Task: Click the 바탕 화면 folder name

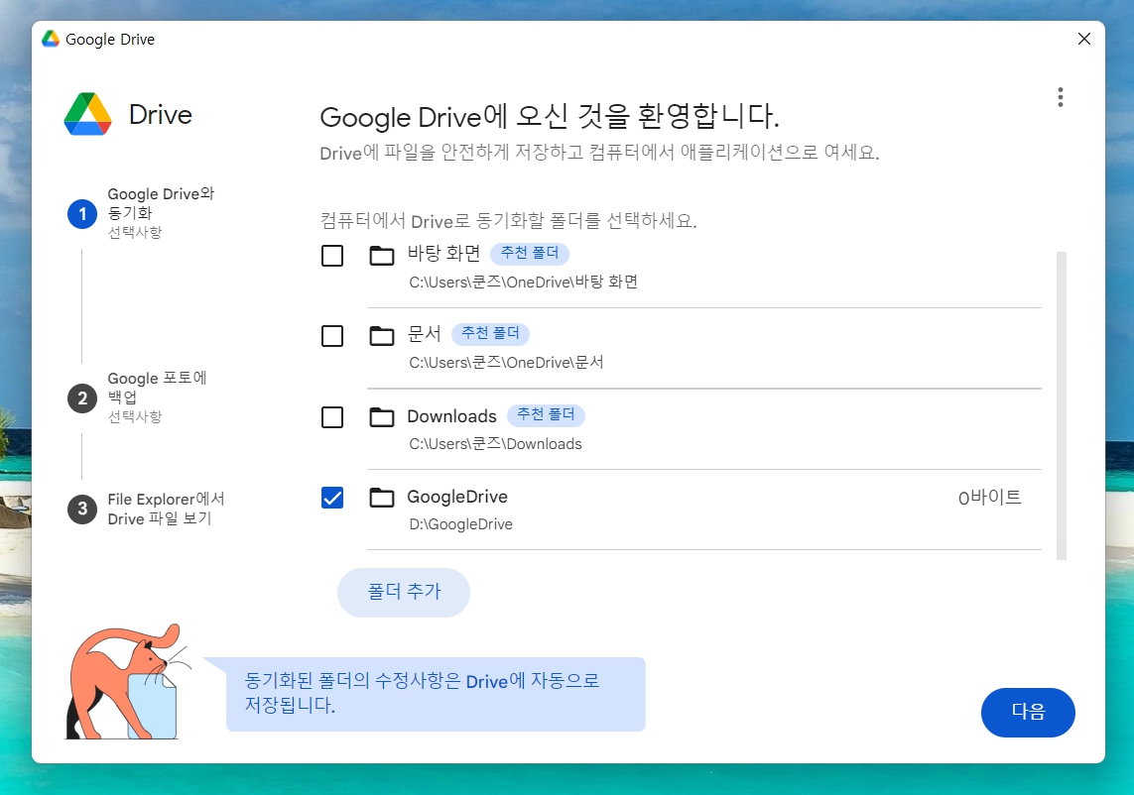Action: click(444, 253)
